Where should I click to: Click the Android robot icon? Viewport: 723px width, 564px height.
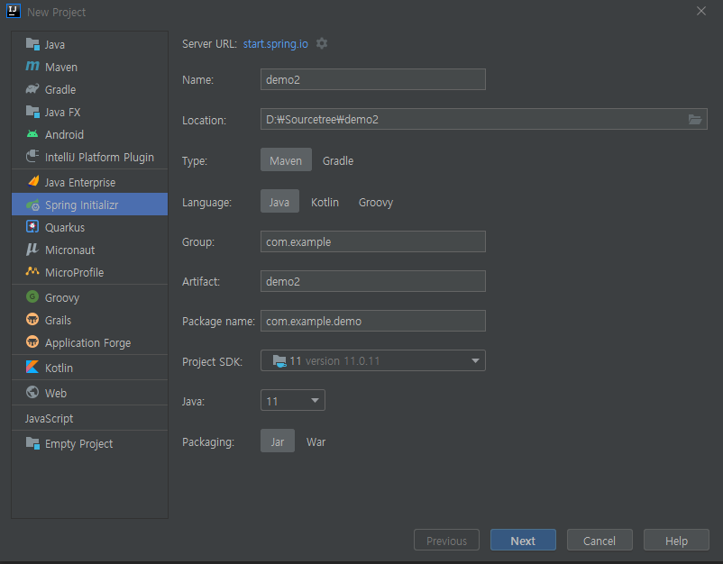(32, 134)
